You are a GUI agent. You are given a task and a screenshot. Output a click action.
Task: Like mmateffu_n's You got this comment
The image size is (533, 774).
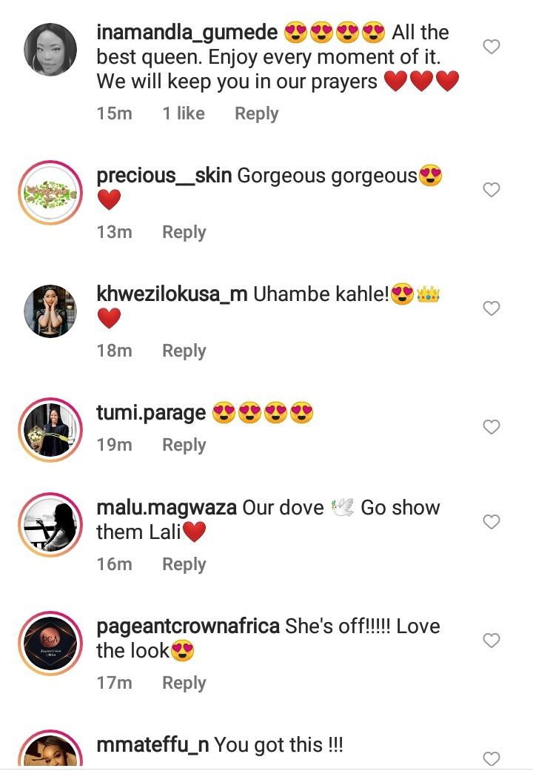pos(491,758)
